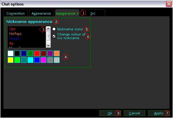Confirm with the Ok button

click(110, 113)
